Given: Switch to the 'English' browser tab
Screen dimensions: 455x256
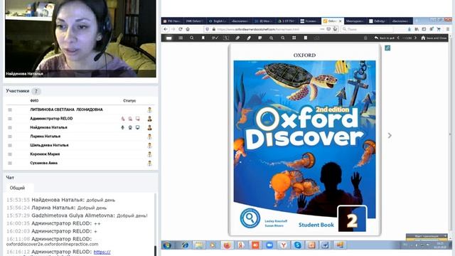Looking at the screenshot, I should point(218,21).
